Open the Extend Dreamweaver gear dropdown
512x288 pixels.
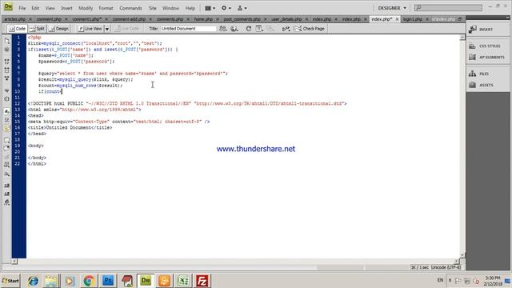click(x=226, y=8)
